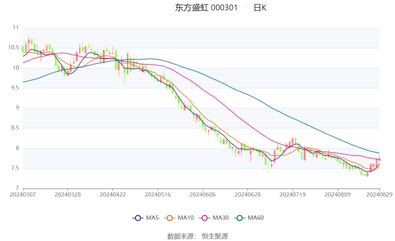The height and width of the screenshot is (241, 395).
Task: Toggle the MA10 legend series
Action: [x=179, y=218]
